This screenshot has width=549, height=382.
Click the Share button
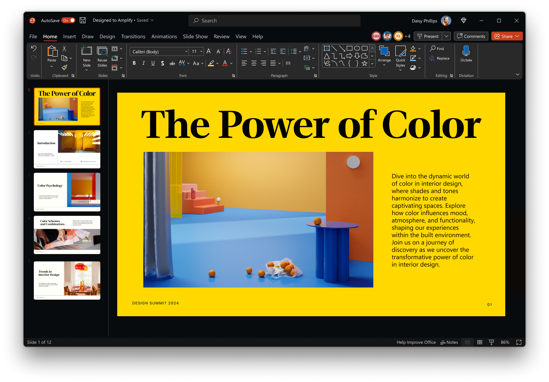pyautogui.click(x=503, y=36)
